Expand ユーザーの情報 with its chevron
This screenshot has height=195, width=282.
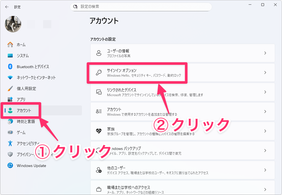click(265, 53)
